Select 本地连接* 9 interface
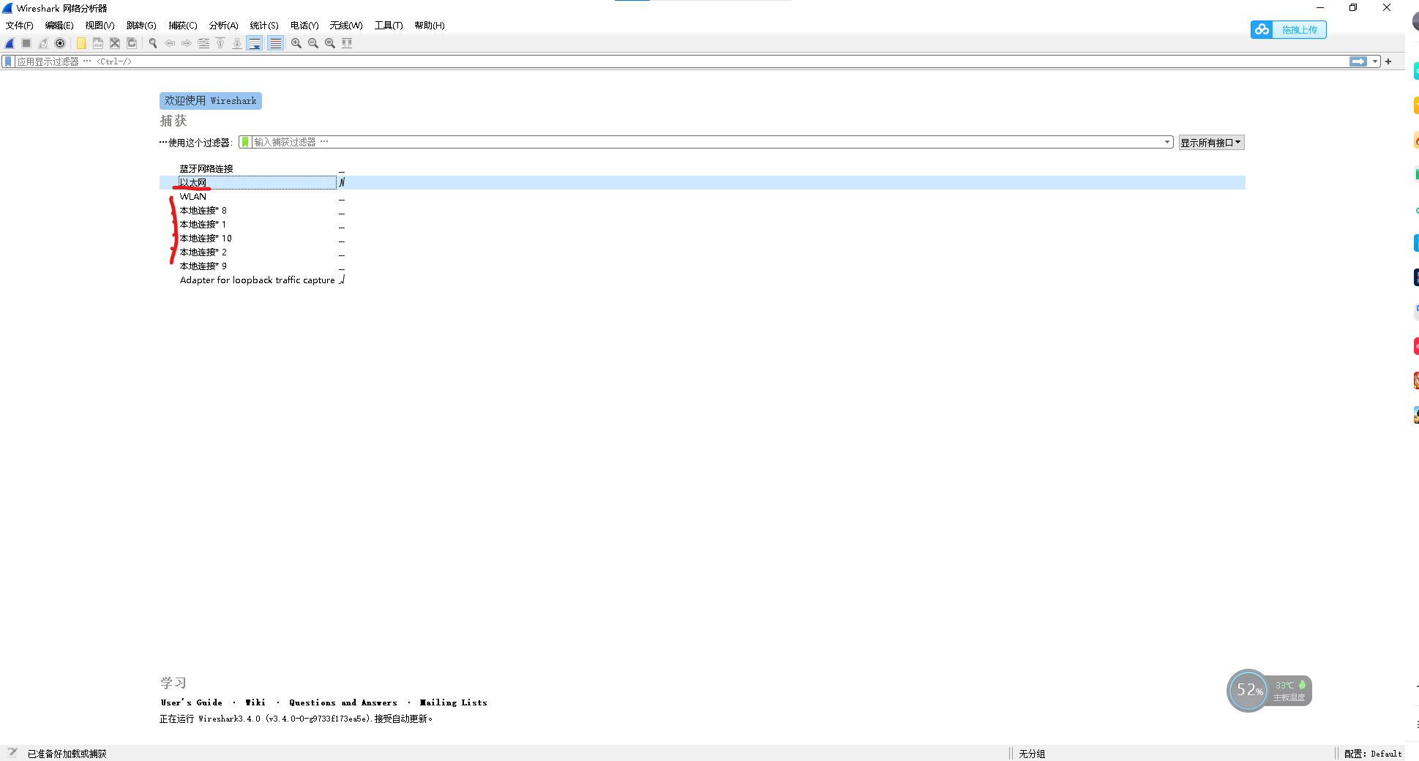 click(203, 266)
